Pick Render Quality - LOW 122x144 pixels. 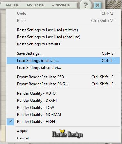click(63, 108)
